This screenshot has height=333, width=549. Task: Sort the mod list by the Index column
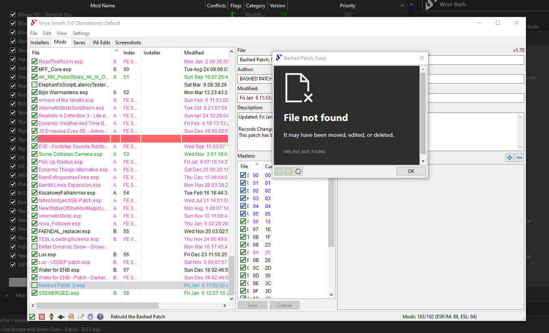pyautogui.click(x=131, y=53)
